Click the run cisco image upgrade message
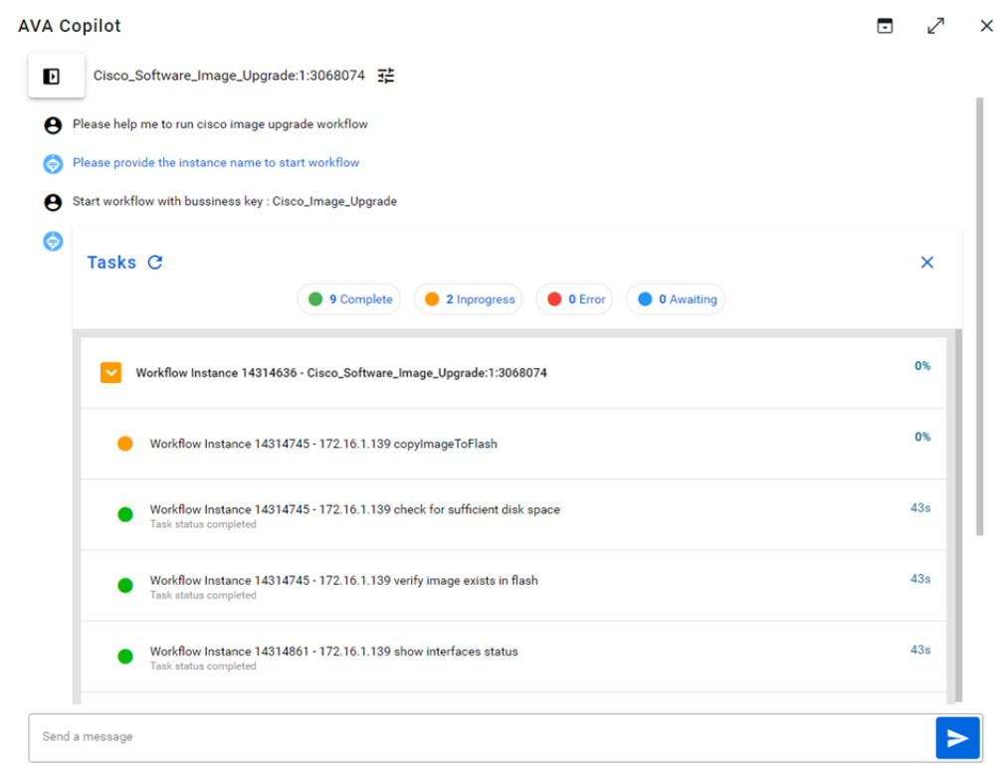Screen dimensions: 1008x766 [220, 124]
